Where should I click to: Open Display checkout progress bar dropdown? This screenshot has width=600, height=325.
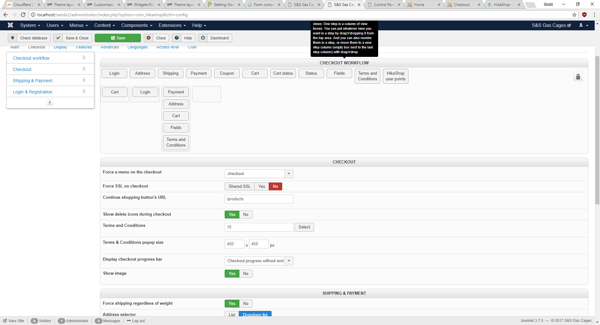[x=259, y=261]
